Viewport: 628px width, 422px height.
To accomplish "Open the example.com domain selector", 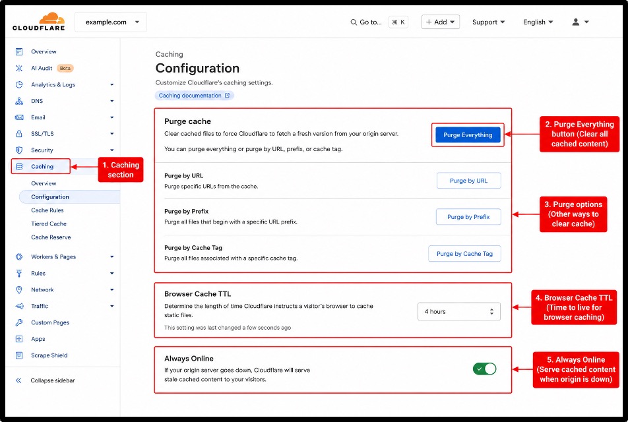I will click(x=111, y=22).
